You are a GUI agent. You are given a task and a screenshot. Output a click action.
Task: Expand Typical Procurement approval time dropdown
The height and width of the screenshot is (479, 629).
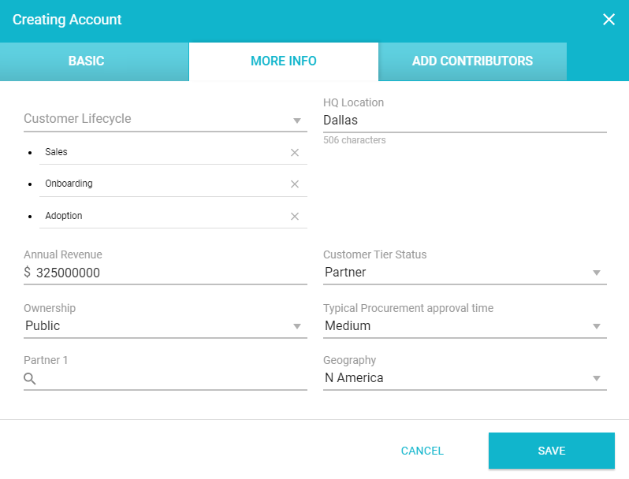point(597,326)
